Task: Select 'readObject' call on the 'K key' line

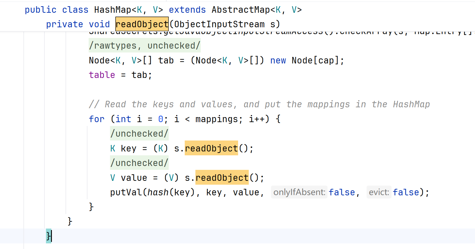Action: (x=211, y=148)
